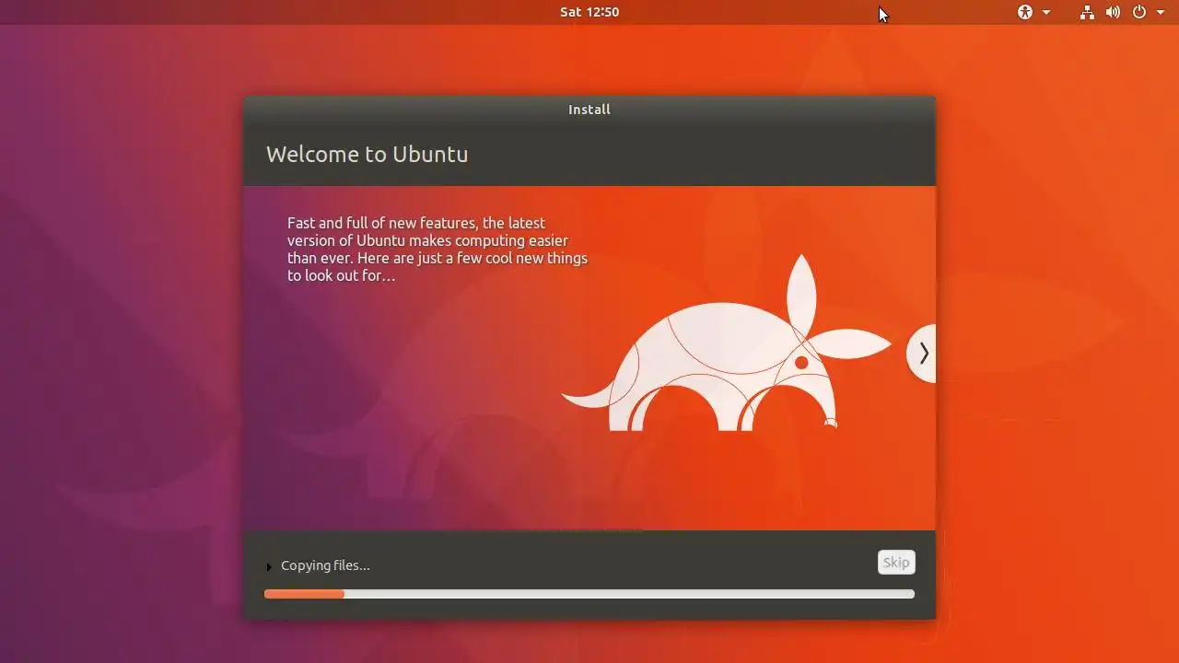Open the Sat 12:50 clock menu
Viewport: 1179px width, 663px height.
pos(589,12)
